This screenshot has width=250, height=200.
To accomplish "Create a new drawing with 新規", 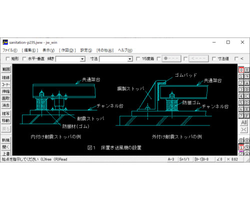I will pos(6,140).
